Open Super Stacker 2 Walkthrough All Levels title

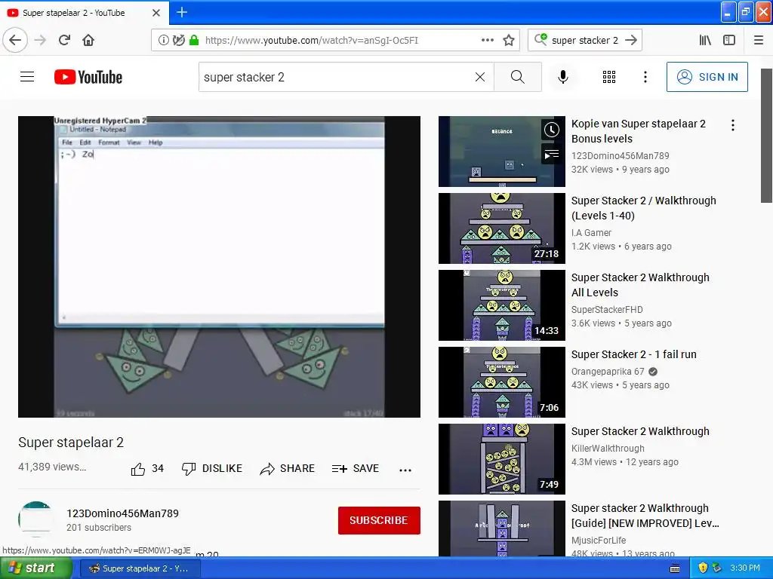pos(640,284)
